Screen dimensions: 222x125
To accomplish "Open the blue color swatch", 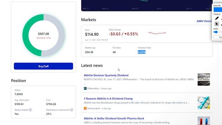I will 218,10.
